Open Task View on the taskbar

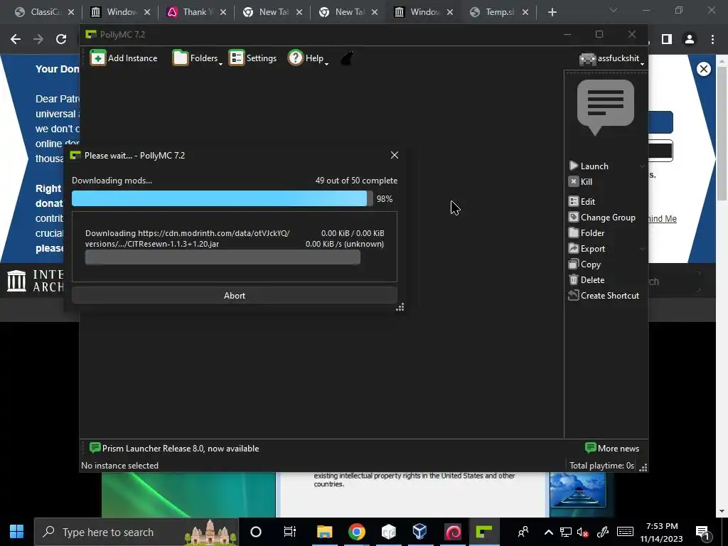point(290,532)
